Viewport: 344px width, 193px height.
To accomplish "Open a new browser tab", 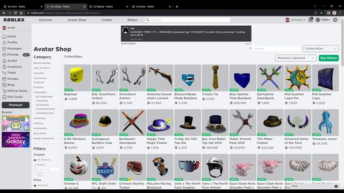I will [177, 6].
